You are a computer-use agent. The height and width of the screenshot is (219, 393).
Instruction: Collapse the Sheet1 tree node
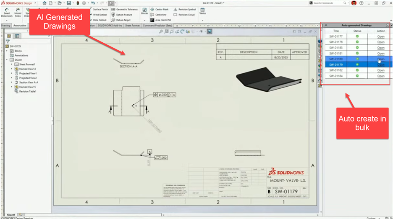(x=7, y=60)
